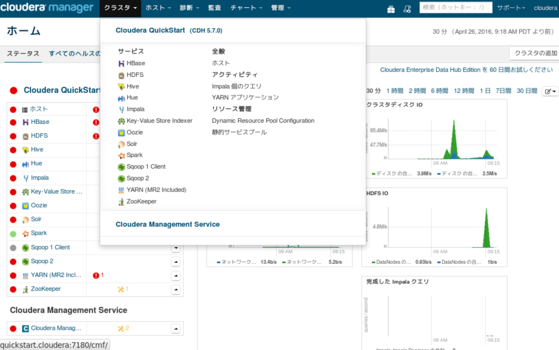The width and height of the screenshot is (559, 350).
Task: Click the red alert icon on HBase row
Action: tap(96, 122)
